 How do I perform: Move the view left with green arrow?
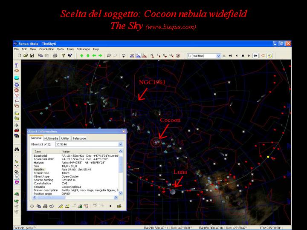point(94,56)
